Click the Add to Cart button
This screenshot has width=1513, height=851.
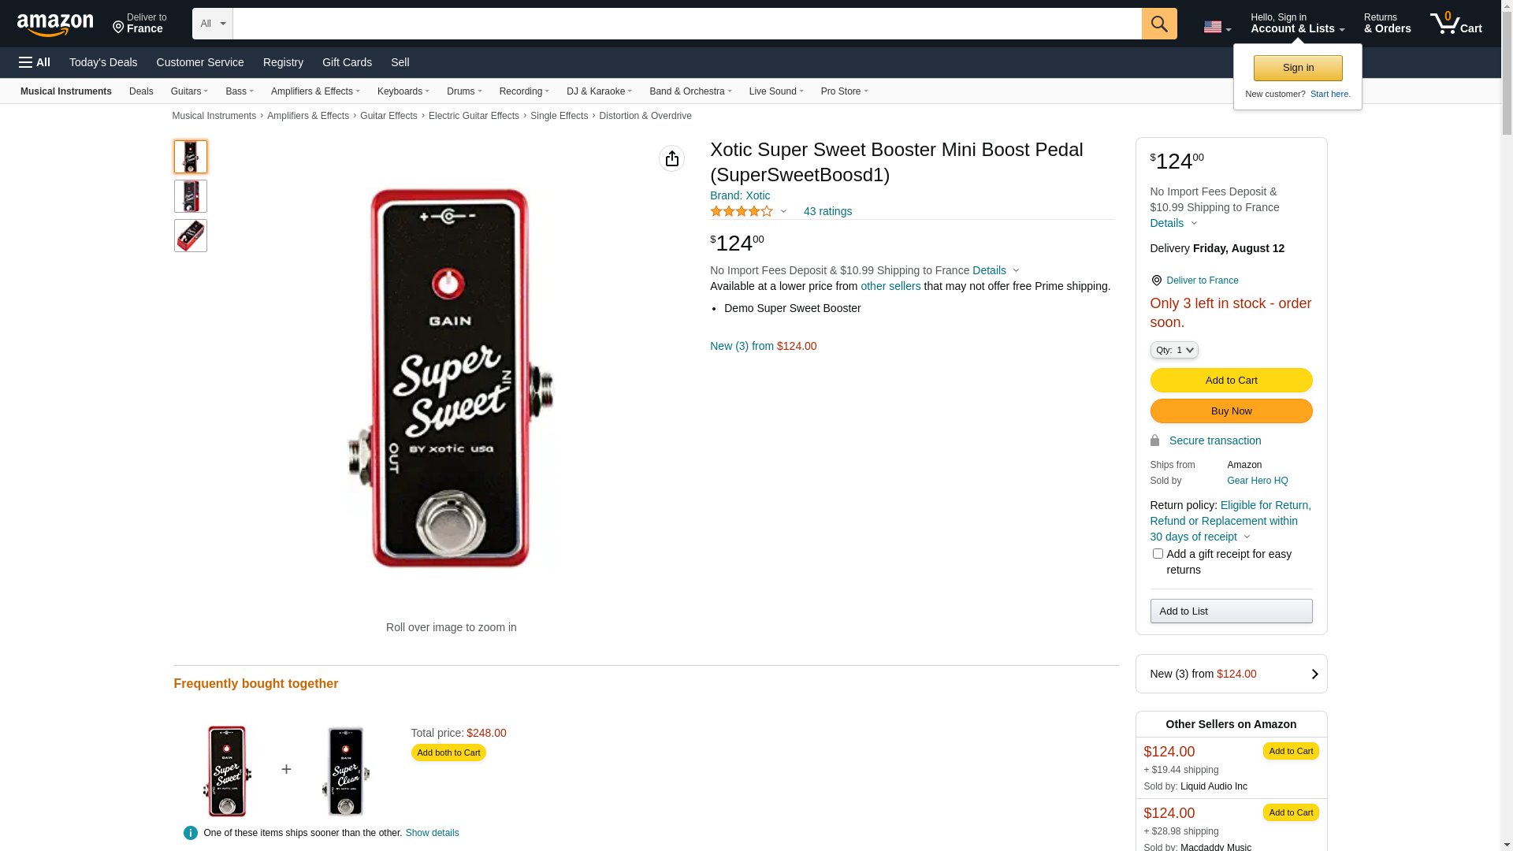coord(1230,381)
